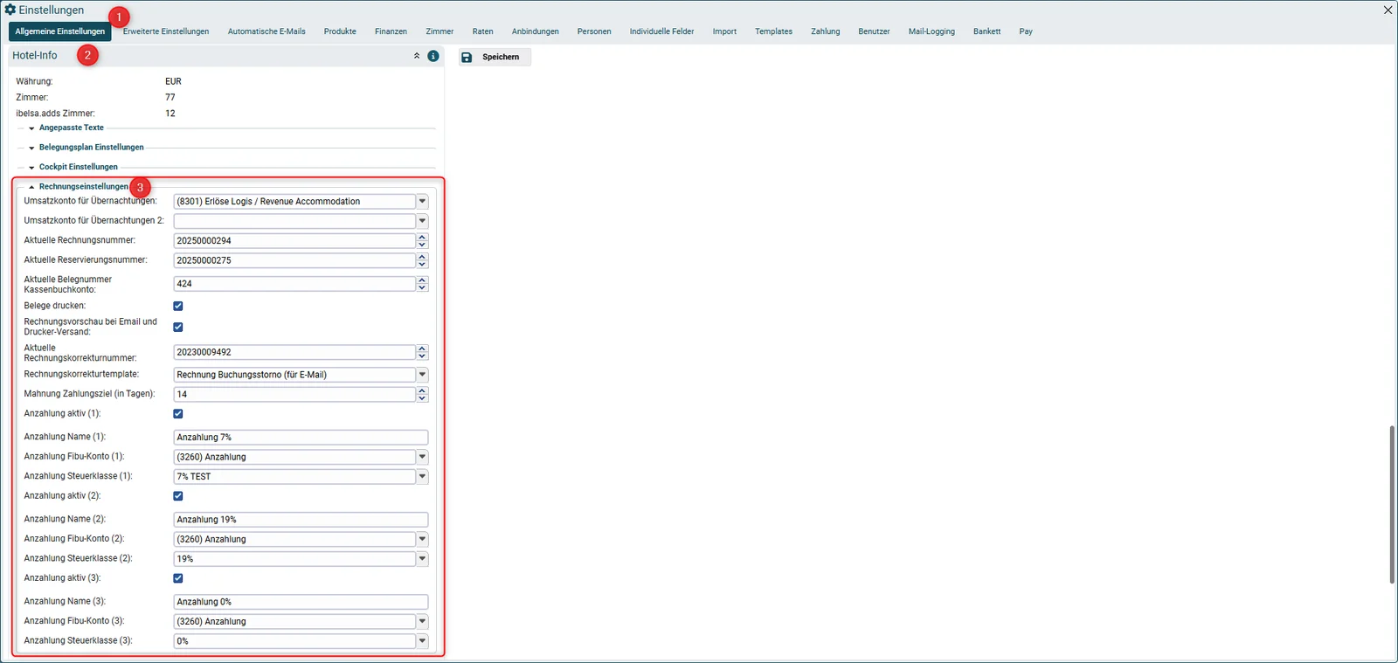Edit the Anzahlung Name (3) field
This screenshot has height=663, width=1398.
coord(301,602)
